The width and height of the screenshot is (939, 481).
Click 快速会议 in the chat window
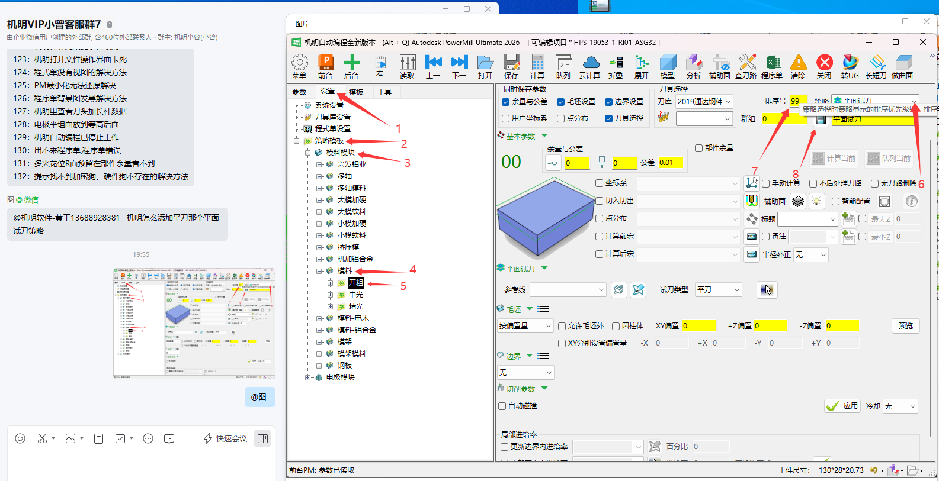pos(225,438)
